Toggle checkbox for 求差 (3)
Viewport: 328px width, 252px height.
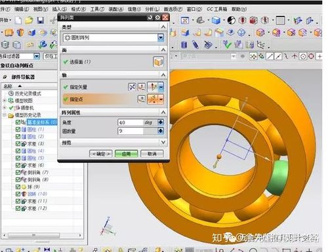[18, 144]
